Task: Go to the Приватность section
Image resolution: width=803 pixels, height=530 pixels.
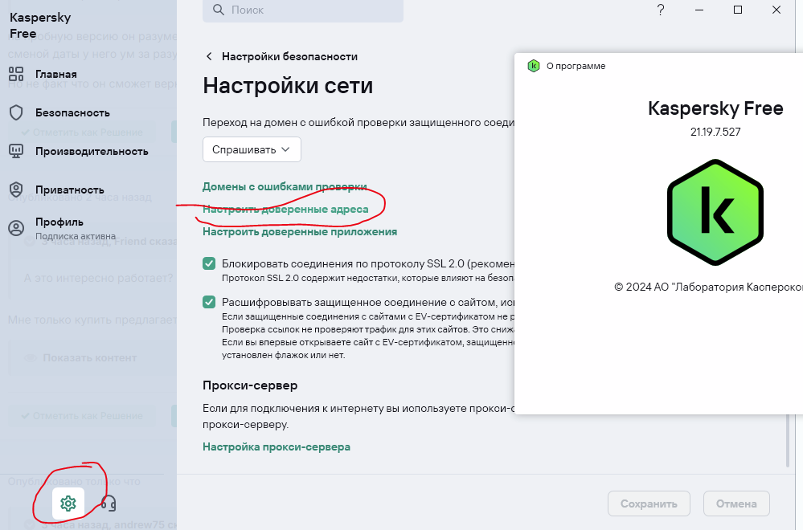Action: tap(70, 190)
